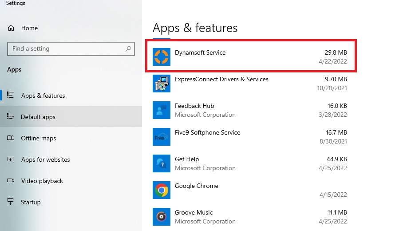The width and height of the screenshot is (411, 231).
Task: Click the Dynamsoft Service app icon
Action: pos(162,57)
